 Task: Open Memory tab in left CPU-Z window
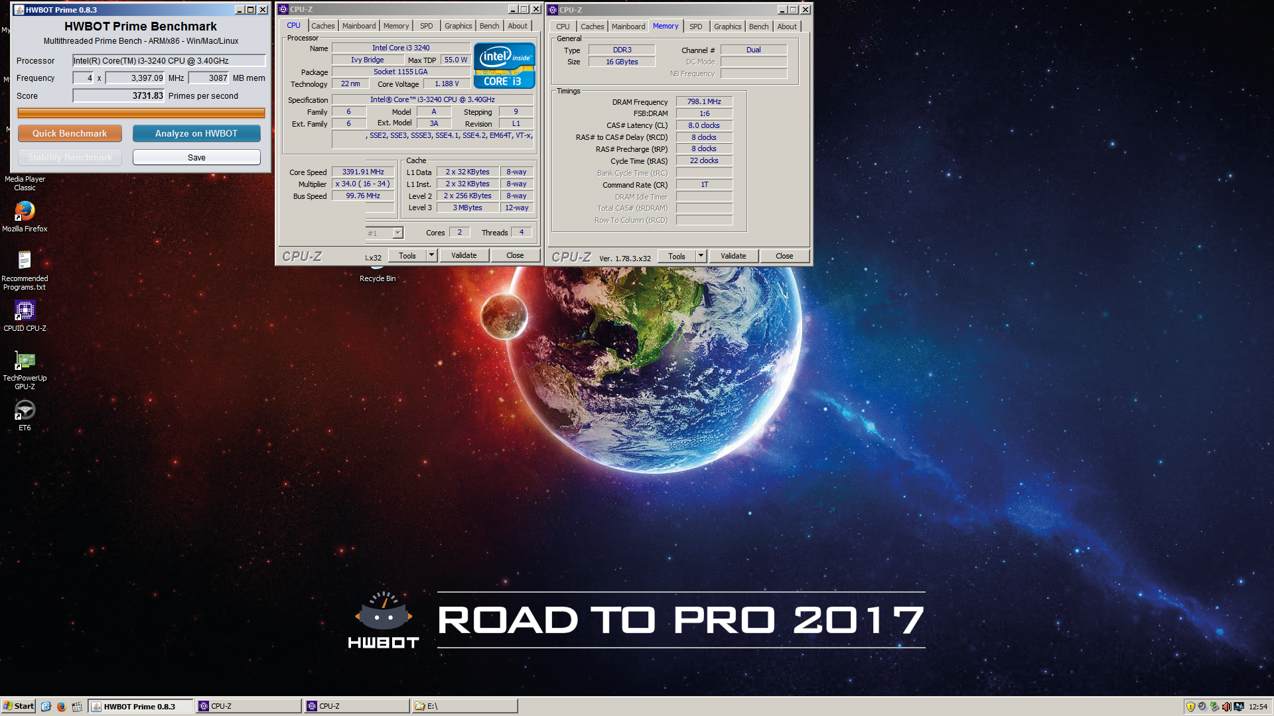pyautogui.click(x=396, y=26)
